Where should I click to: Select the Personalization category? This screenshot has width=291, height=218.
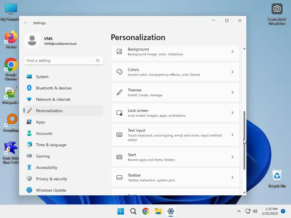coord(63,111)
